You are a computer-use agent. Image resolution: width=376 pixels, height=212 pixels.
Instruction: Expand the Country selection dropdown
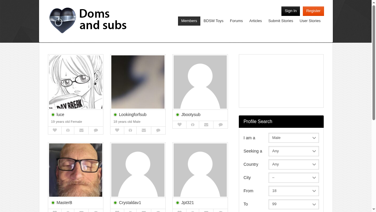pyautogui.click(x=293, y=164)
